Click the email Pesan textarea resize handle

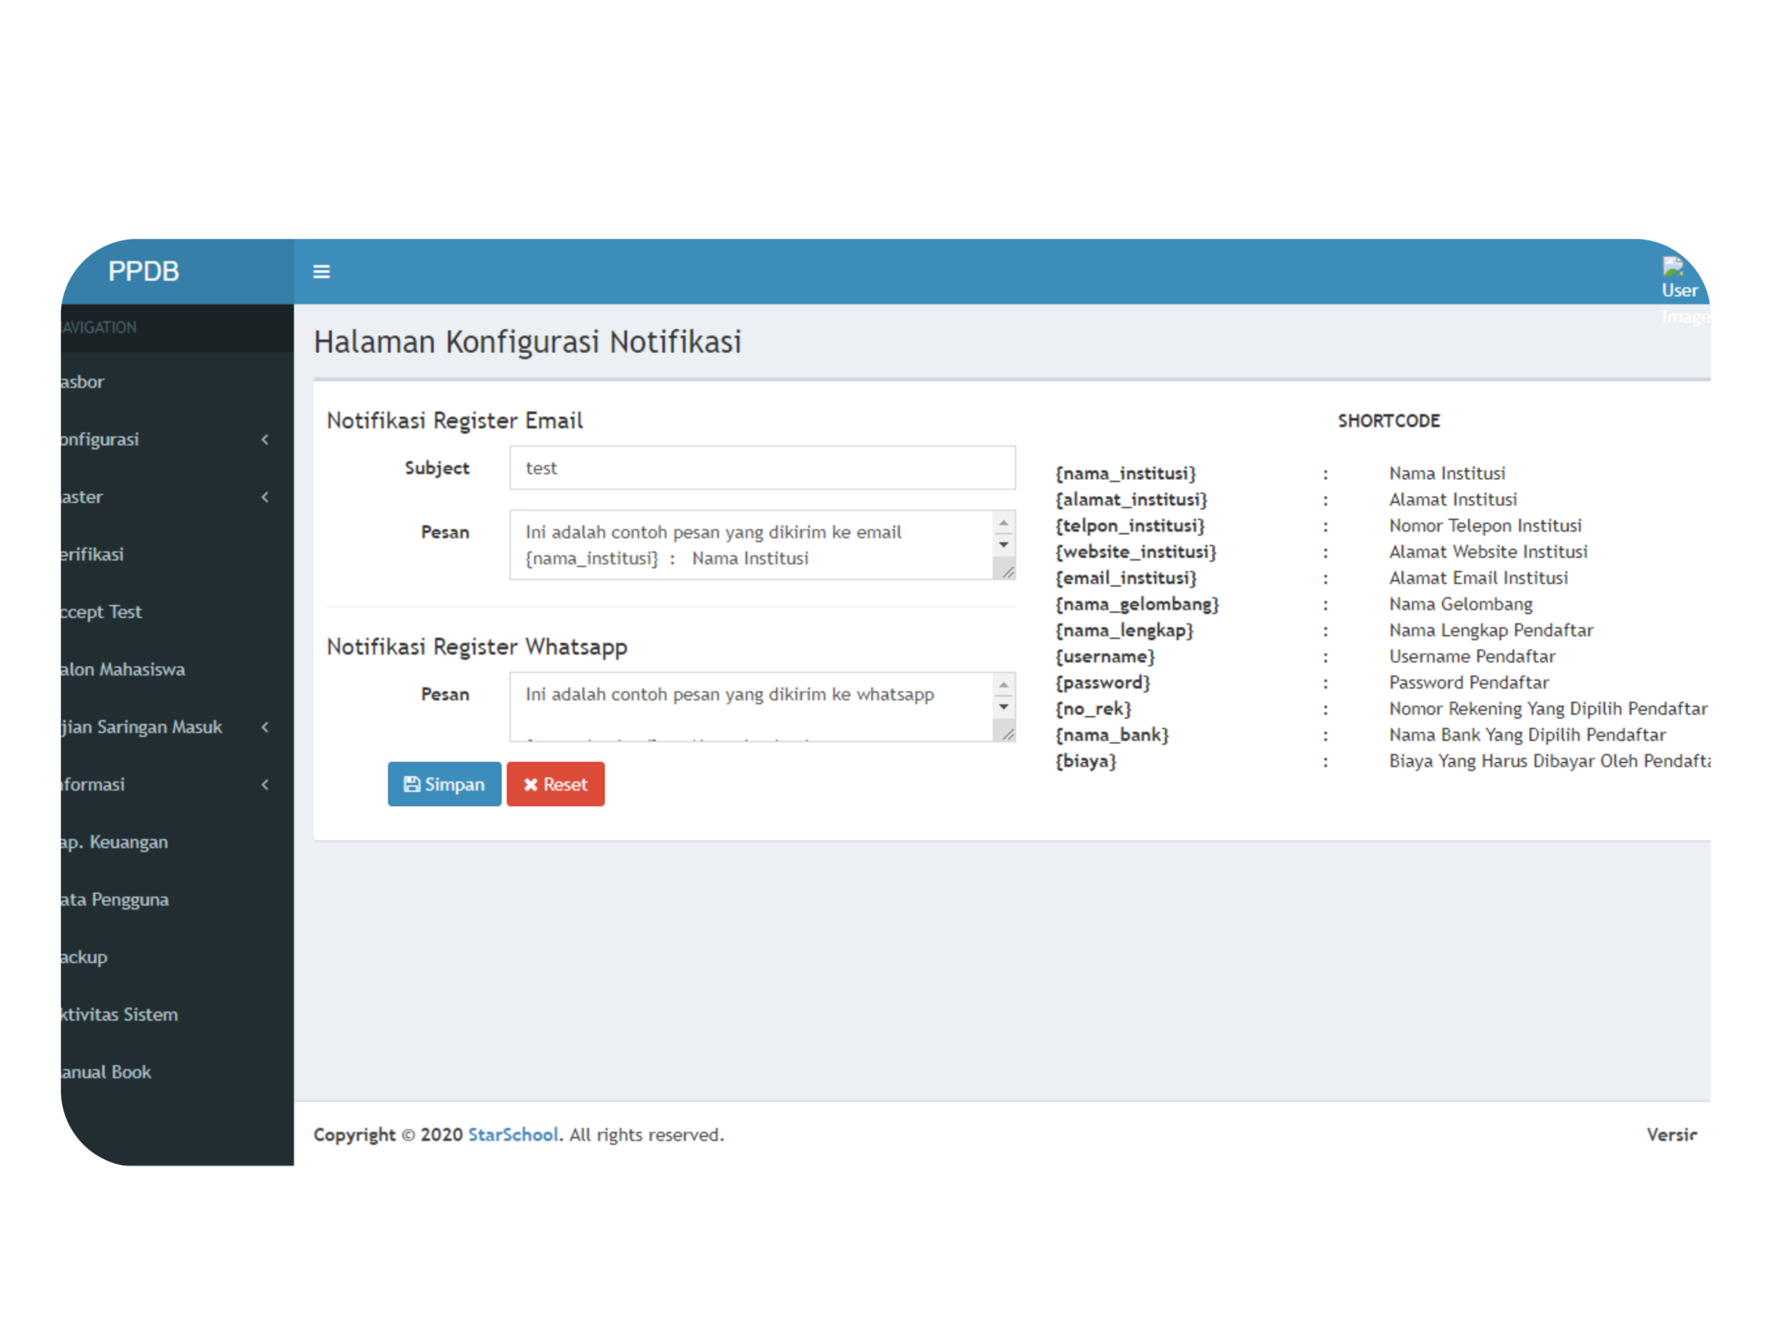[1008, 571]
